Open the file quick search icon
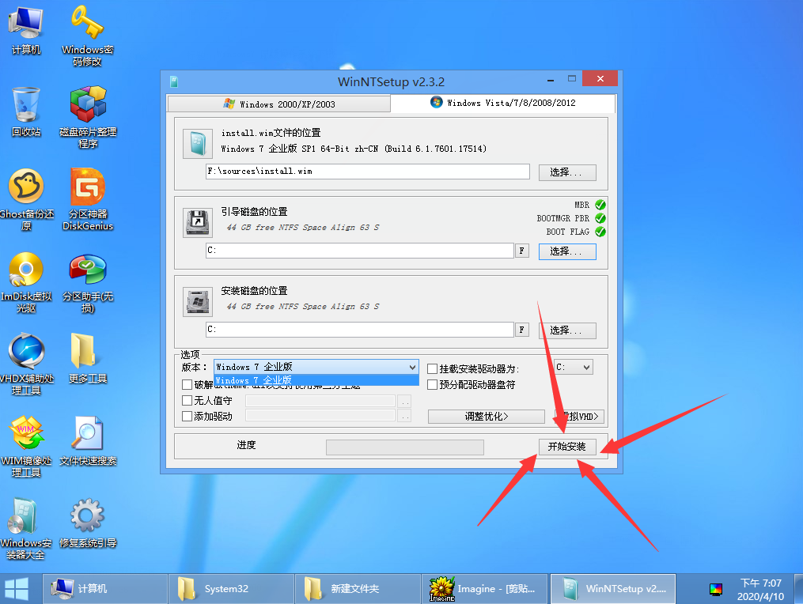The image size is (803, 604). 88,433
